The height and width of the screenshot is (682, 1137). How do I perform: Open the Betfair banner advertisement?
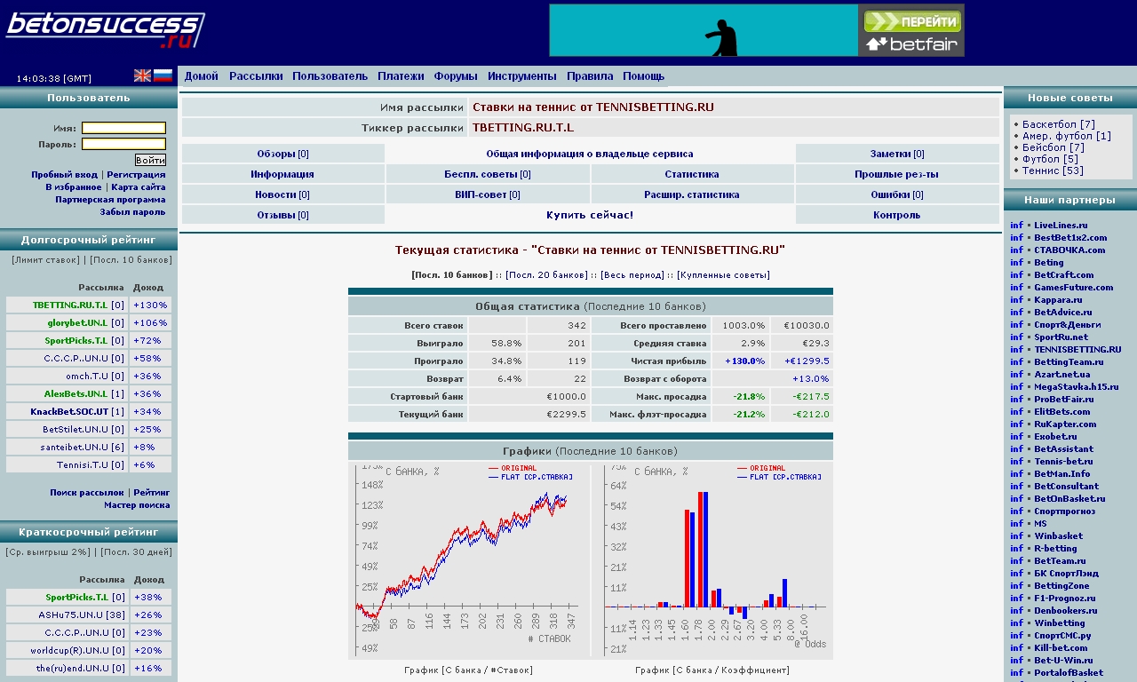pyautogui.click(x=756, y=30)
